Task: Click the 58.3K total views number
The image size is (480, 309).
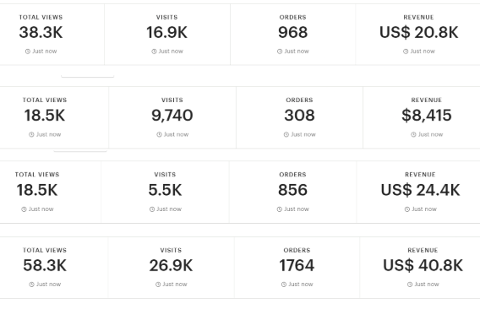Action: coord(45,265)
